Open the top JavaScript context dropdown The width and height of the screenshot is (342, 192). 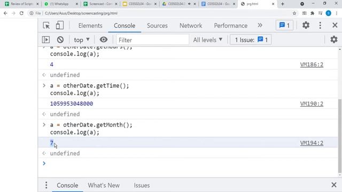82,40
